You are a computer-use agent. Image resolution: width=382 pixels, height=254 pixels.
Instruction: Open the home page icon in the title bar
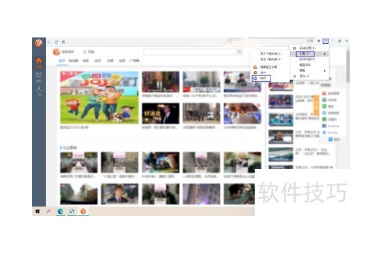click(x=63, y=42)
